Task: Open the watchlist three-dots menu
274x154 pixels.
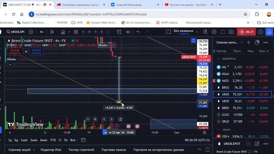Action: coord(266,42)
